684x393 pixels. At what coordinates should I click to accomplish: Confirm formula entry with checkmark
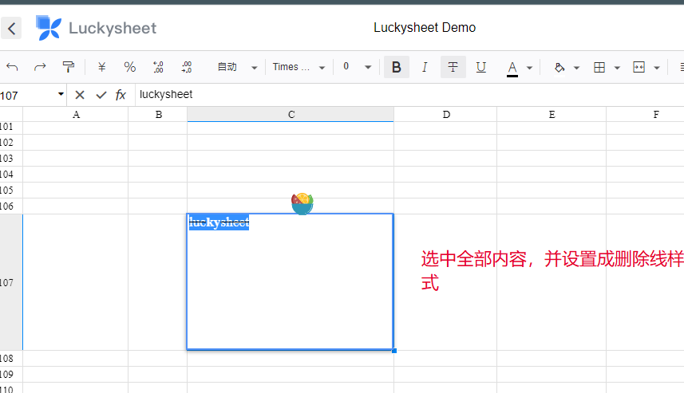click(101, 95)
